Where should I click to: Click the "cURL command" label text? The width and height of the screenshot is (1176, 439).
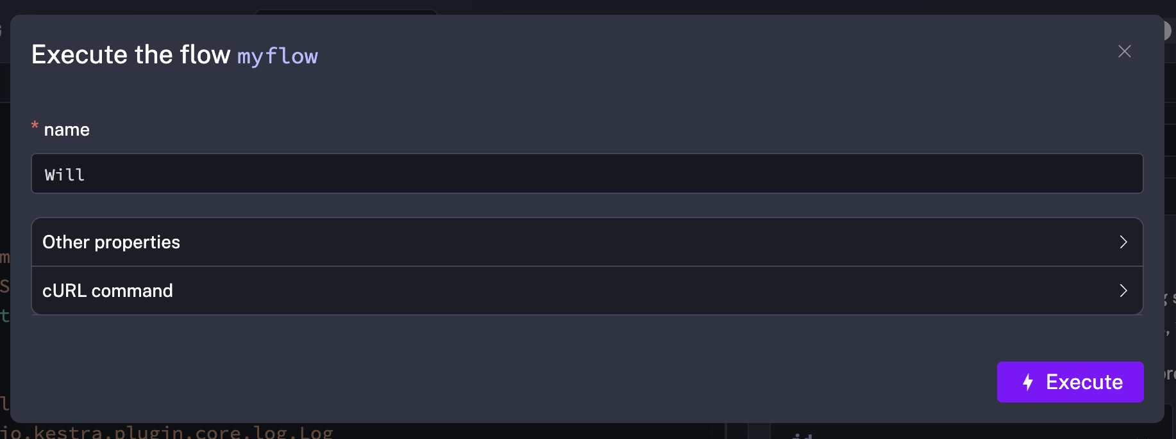coord(108,291)
